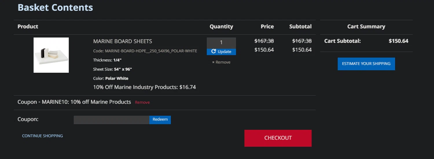Click the Subtotal column header
Viewport: 434px width, 159px height.
click(x=300, y=27)
